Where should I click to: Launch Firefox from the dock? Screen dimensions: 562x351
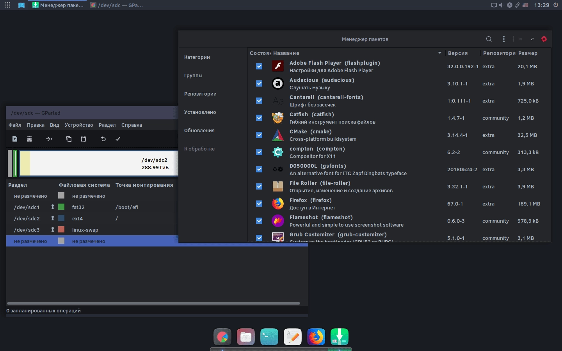(316, 337)
